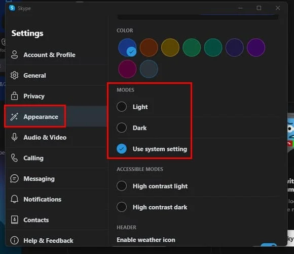The image size is (294, 254).
Task: Choose the bright green color swatch
Action: [x=192, y=48]
